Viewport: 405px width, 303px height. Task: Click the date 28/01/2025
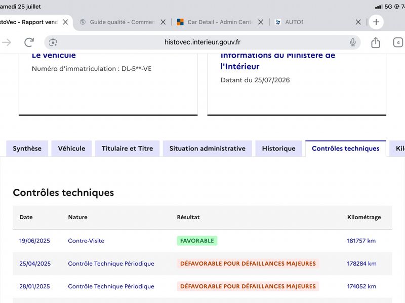(34, 286)
